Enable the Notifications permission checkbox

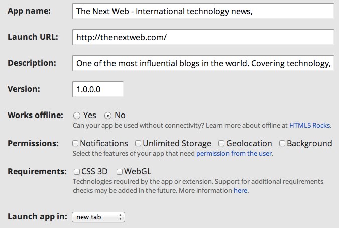tap(75, 143)
